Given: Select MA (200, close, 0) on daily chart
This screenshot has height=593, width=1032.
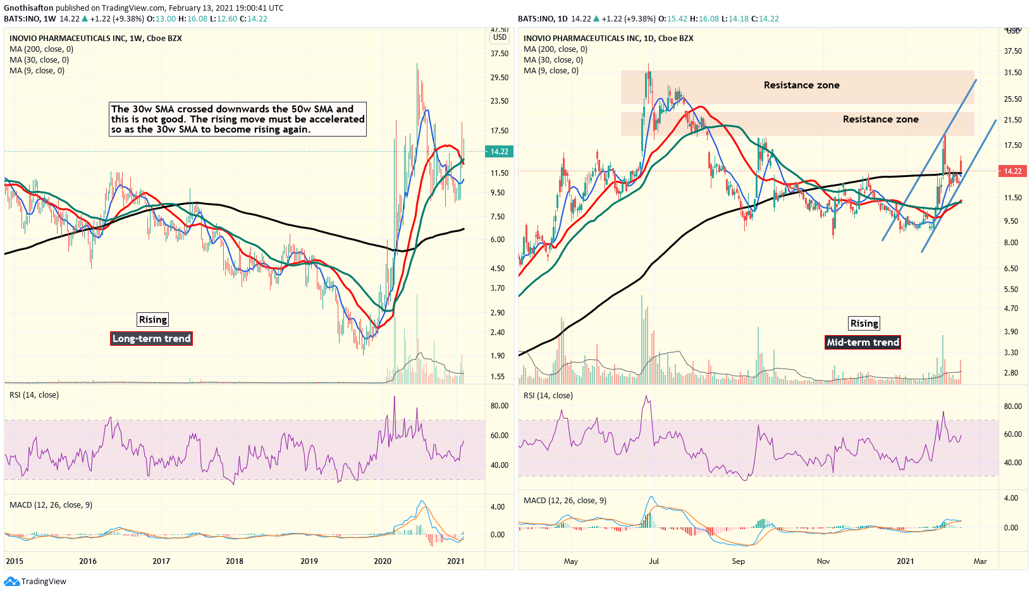Looking at the screenshot, I should (x=555, y=49).
